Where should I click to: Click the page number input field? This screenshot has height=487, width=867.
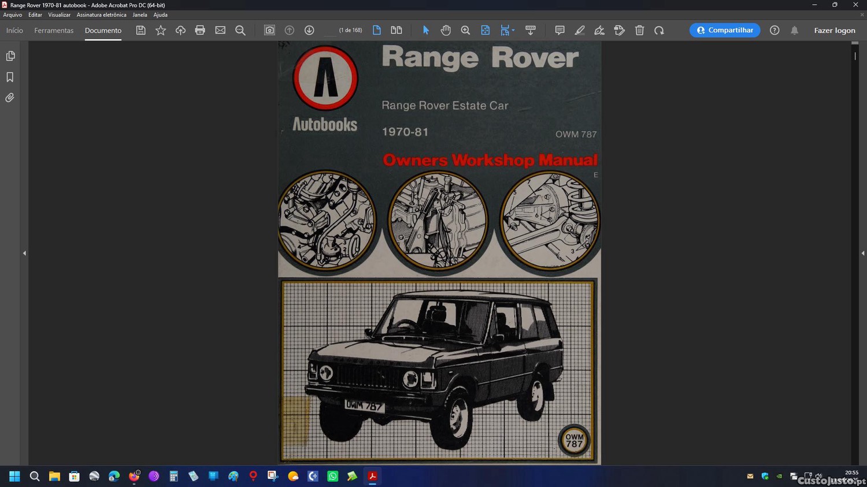tap(329, 30)
